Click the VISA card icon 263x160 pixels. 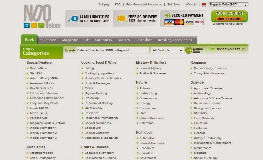169,22
